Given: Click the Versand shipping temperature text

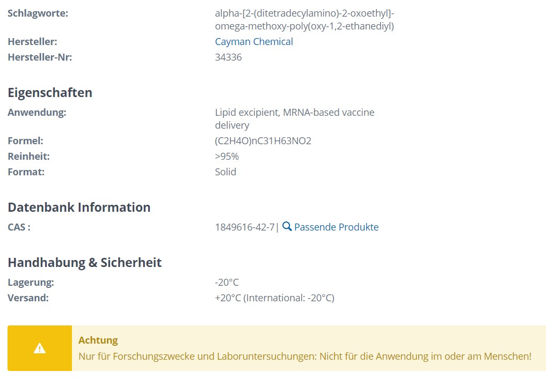Looking at the screenshot, I should [x=274, y=298].
